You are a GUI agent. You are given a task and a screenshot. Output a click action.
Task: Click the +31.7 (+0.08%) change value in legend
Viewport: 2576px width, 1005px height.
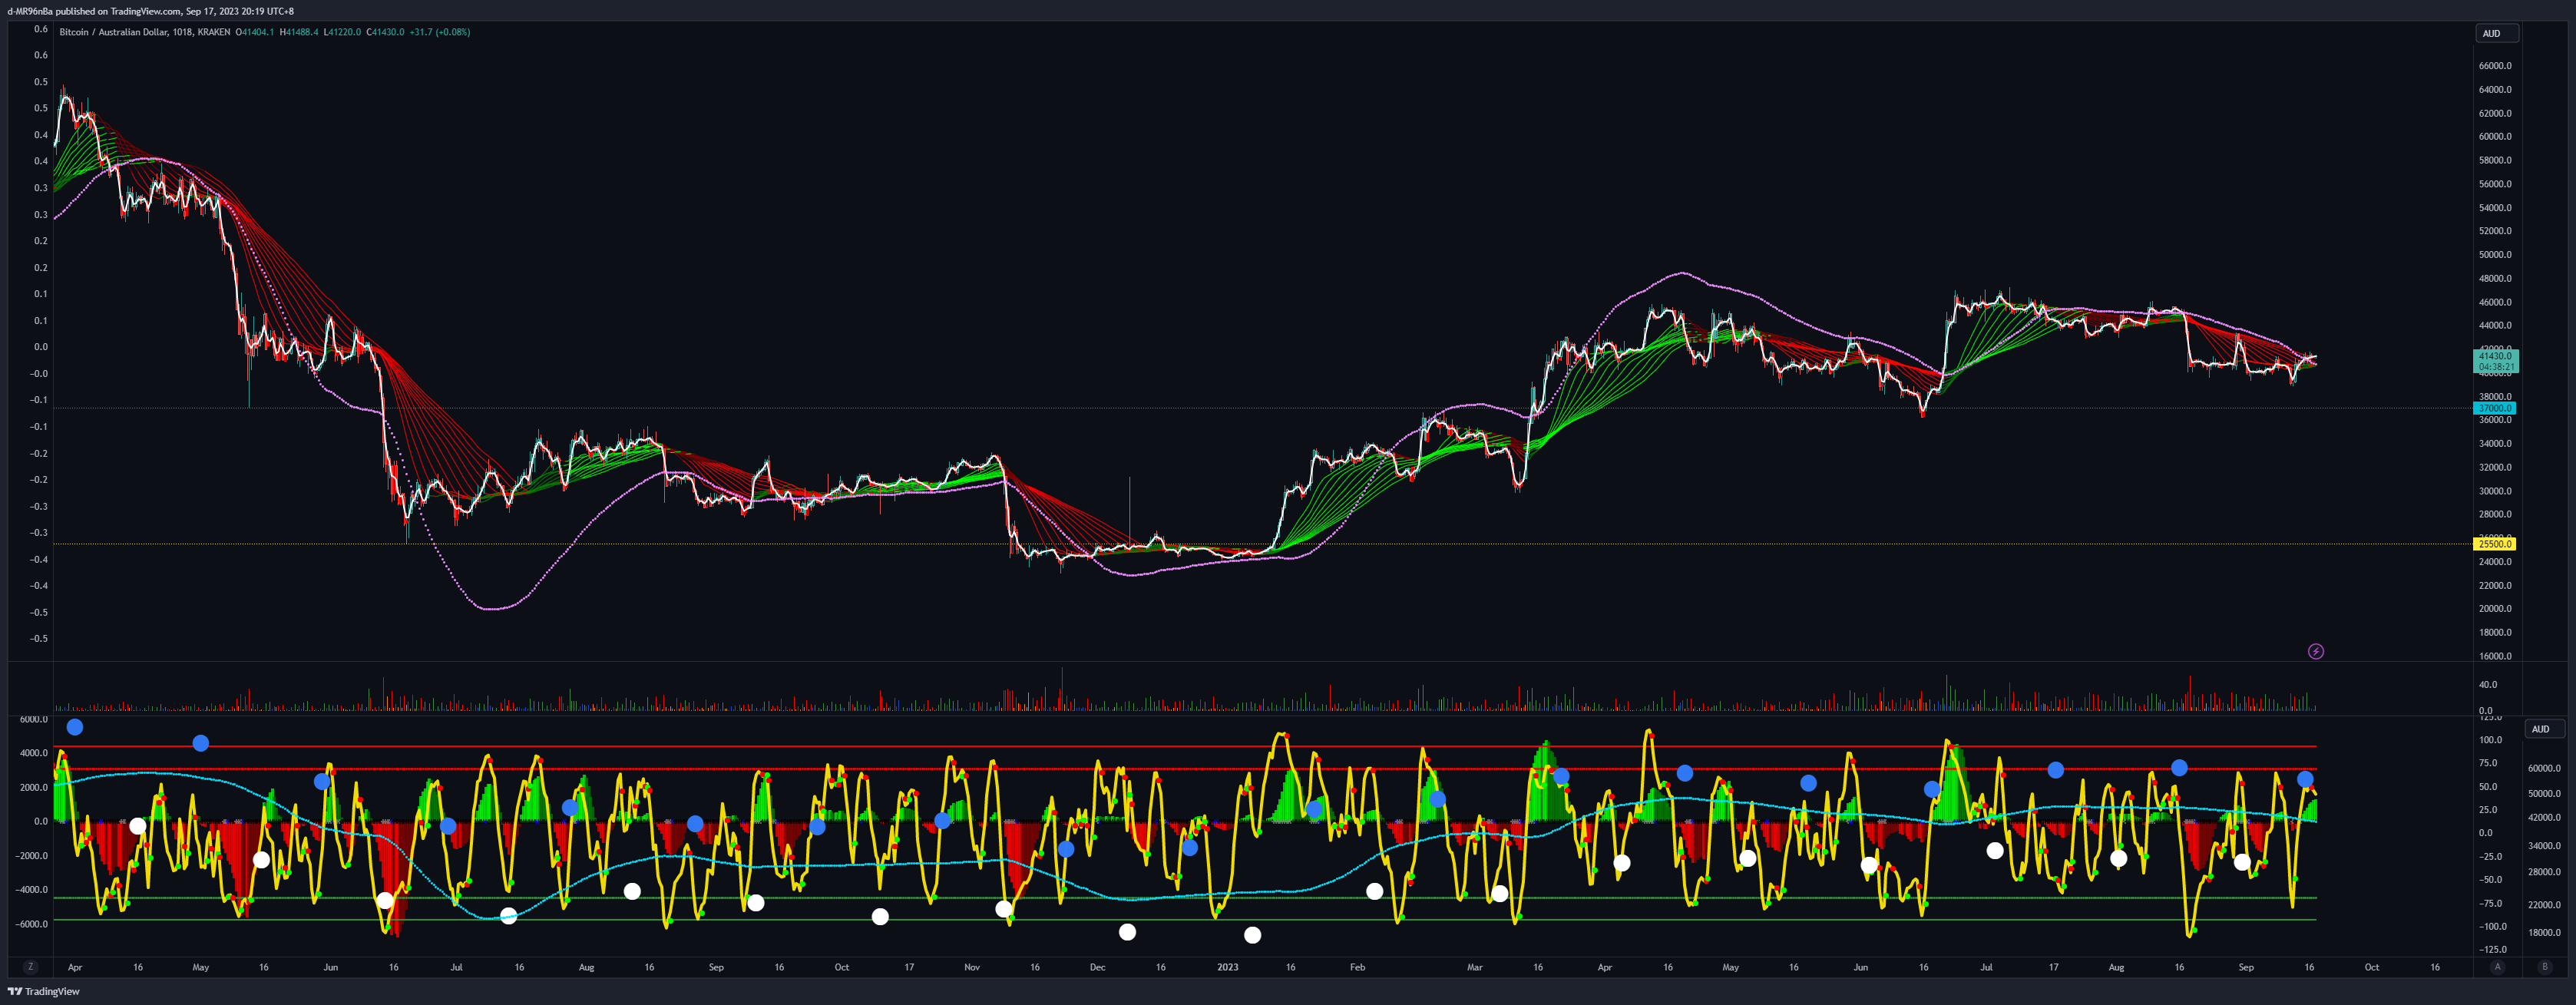click(x=440, y=32)
